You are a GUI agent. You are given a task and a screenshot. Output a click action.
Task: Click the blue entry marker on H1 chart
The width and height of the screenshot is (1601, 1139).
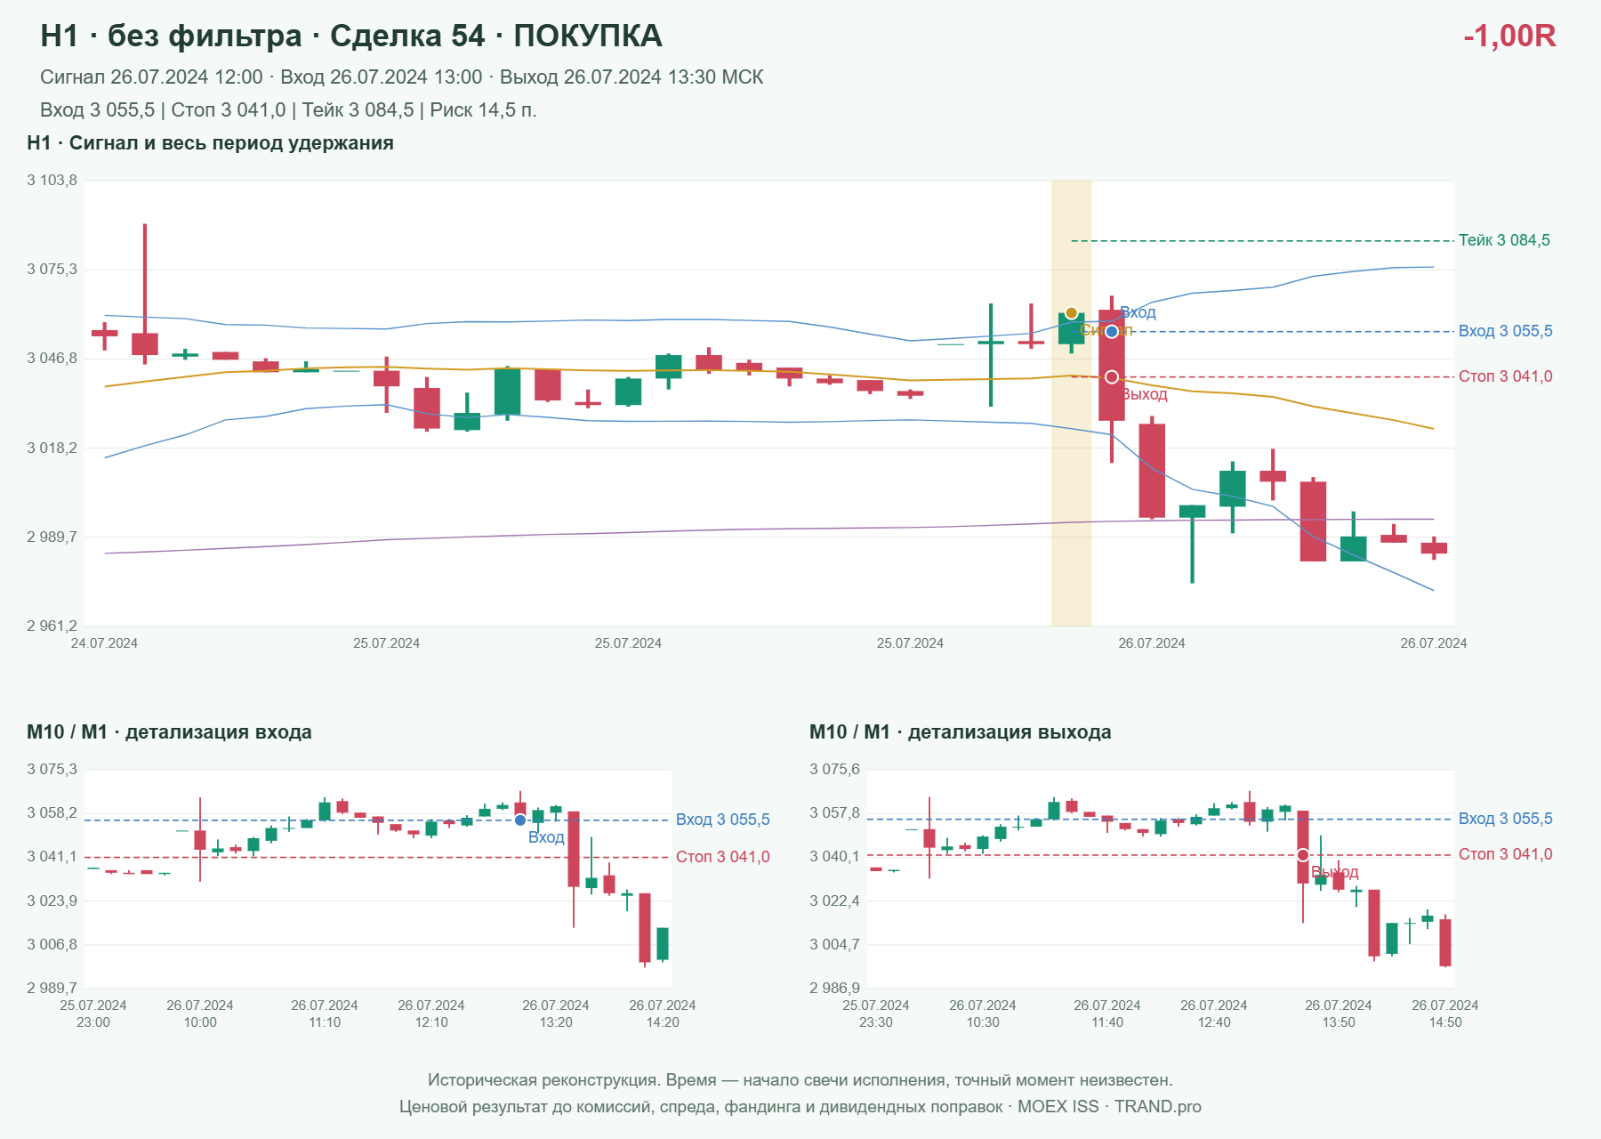1112,332
